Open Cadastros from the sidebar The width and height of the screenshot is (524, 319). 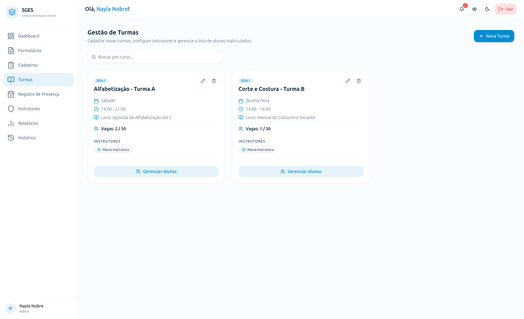pyautogui.click(x=39, y=65)
